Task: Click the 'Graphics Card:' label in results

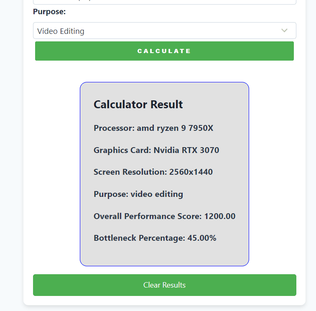Action: coord(122,150)
